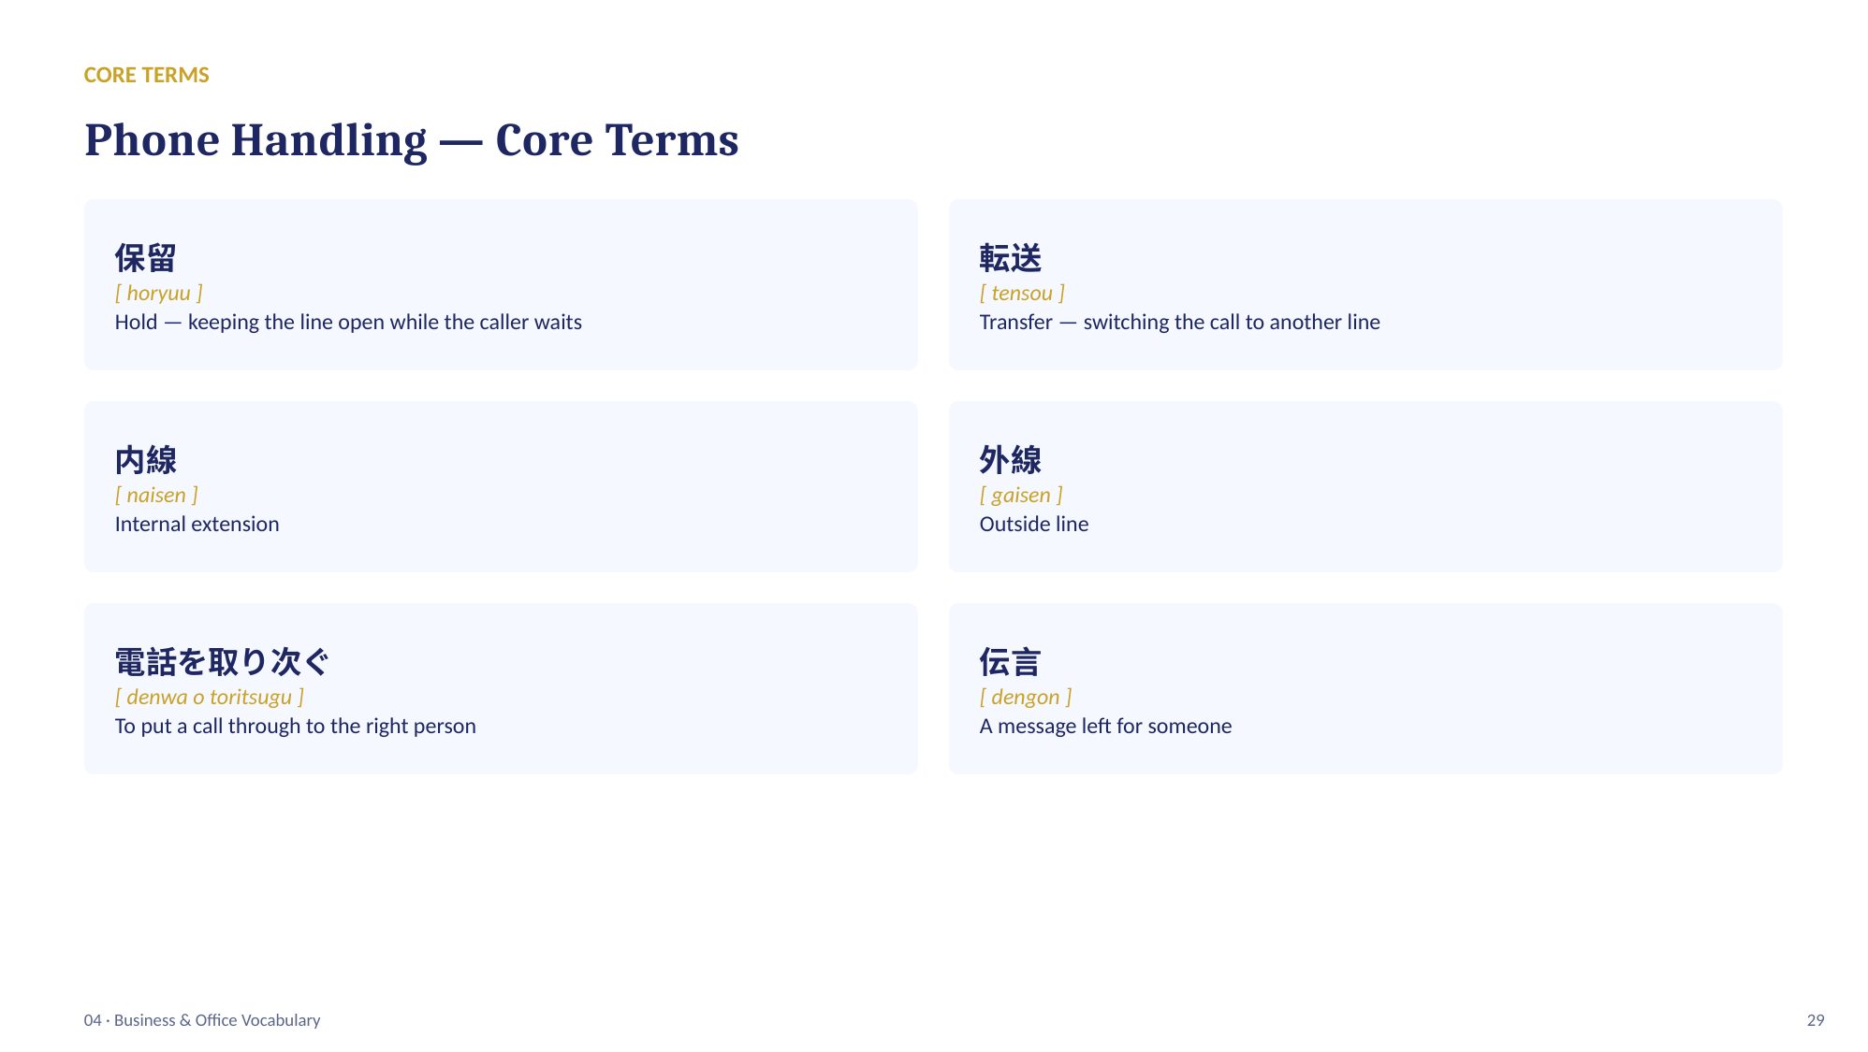Click the Hold definition text
This screenshot has width=1868, height=1052.
(348, 322)
